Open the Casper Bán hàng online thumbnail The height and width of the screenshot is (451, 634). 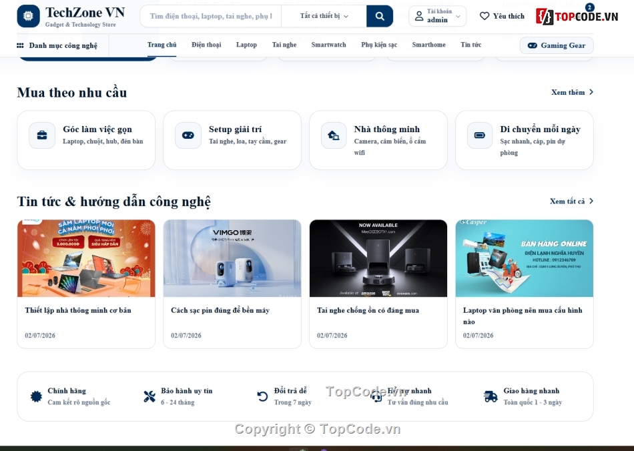coord(525,258)
